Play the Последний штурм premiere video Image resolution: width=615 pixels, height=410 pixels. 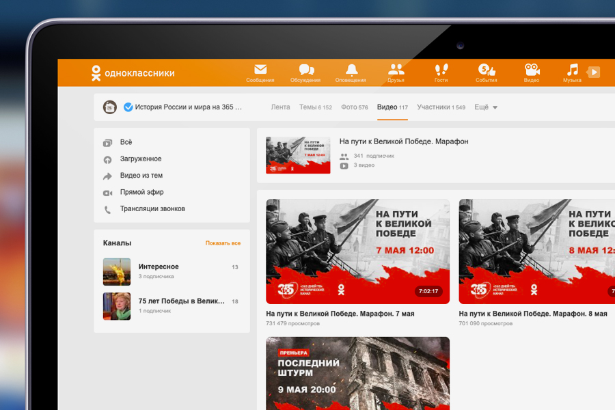(x=357, y=373)
